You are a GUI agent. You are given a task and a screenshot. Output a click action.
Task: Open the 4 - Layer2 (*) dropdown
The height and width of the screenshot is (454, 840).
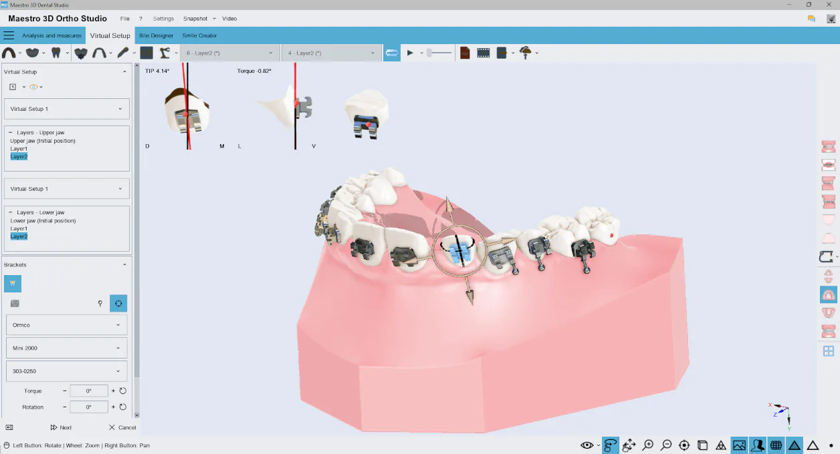(331, 53)
